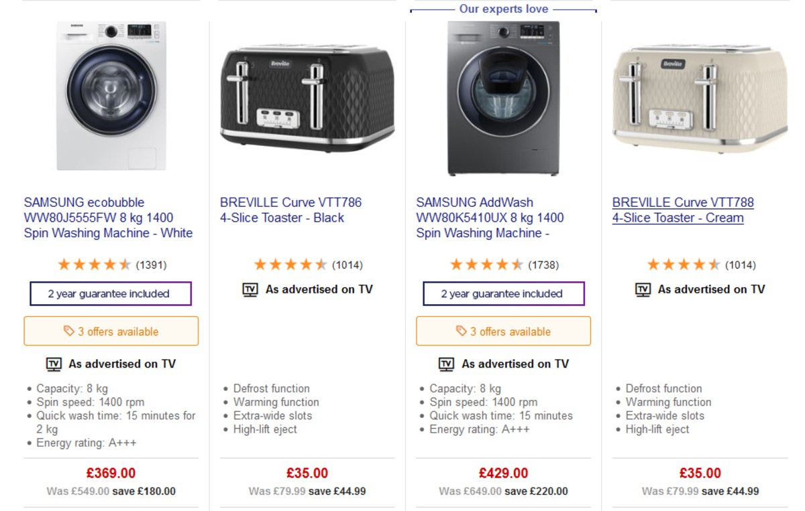
Task: Select the 3 offers available button for Samsung ecobubble
Action: 111,330
